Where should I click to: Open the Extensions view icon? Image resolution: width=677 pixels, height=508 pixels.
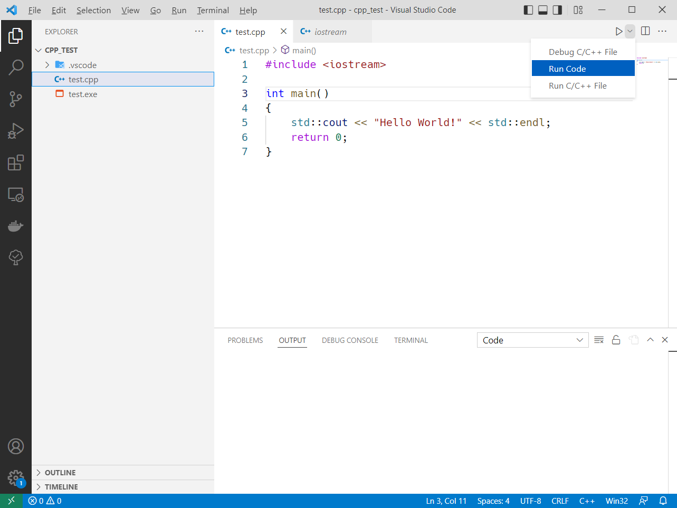[x=16, y=162]
